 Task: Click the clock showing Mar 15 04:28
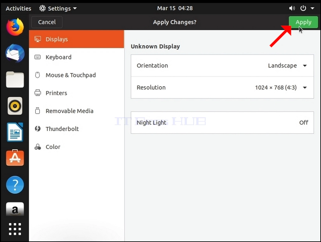tap(175, 8)
